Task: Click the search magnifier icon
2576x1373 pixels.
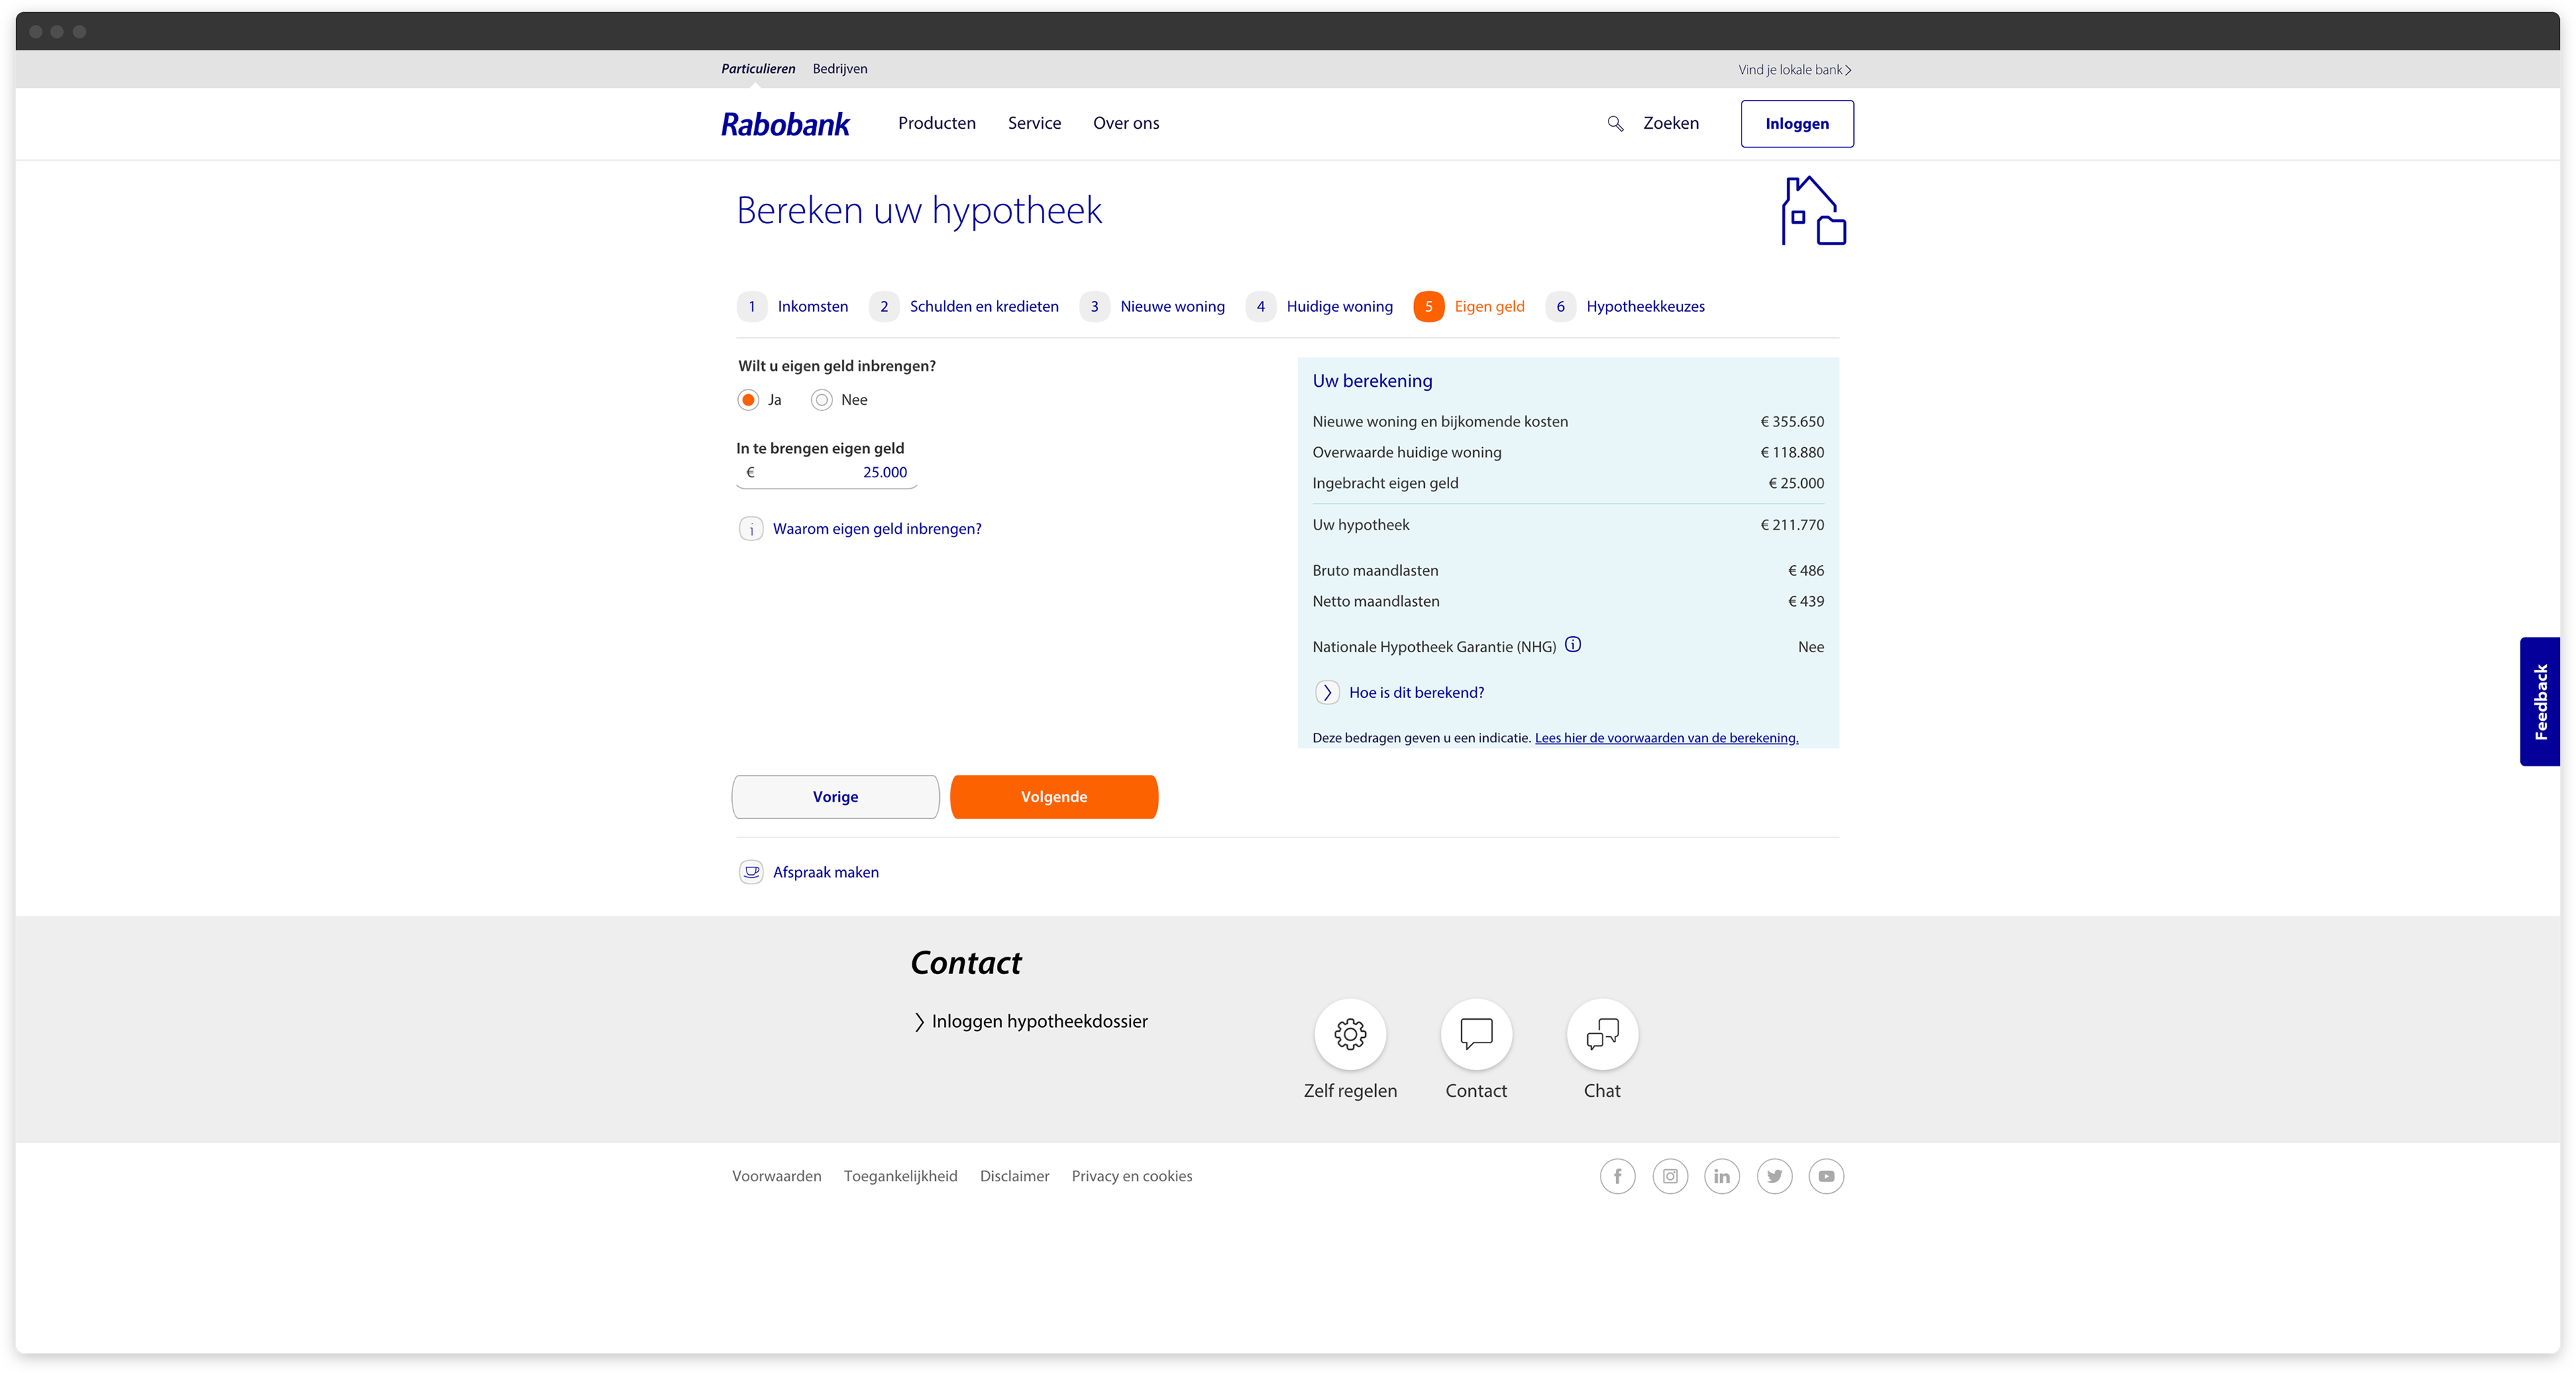Action: tap(1615, 124)
